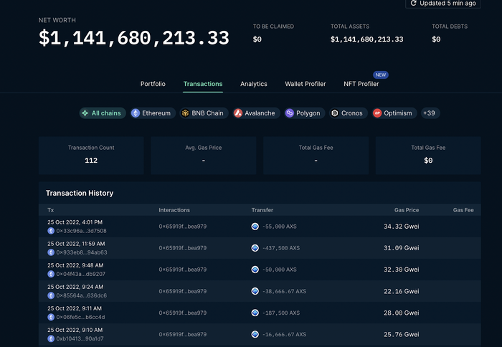The width and height of the screenshot is (502, 347).
Task: Click Ethereum icon beside hash 0x85564a...636dc6
Action: click(x=51, y=295)
